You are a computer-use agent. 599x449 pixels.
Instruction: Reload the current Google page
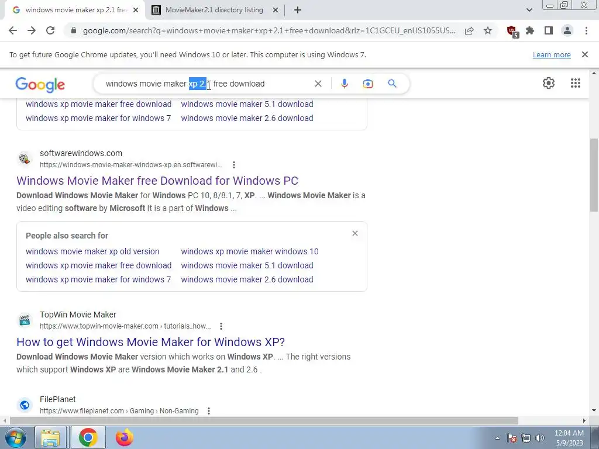[50, 30]
